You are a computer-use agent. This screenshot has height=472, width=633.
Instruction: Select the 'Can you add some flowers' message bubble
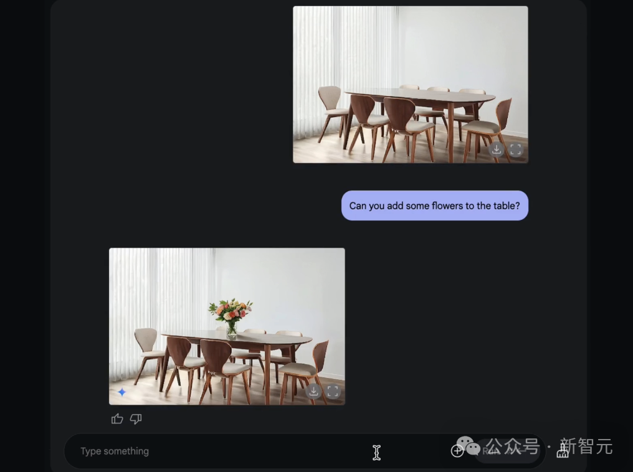pyautogui.click(x=435, y=205)
